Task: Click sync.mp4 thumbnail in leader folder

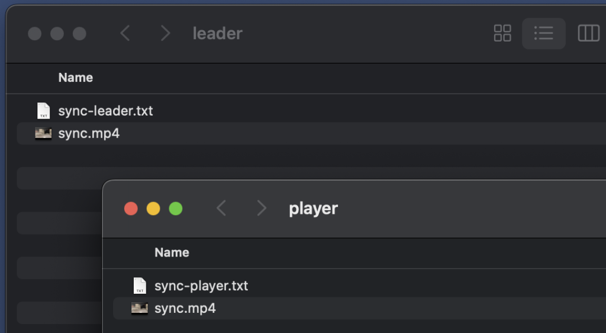Action: pyautogui.click(x=43, y=133)
